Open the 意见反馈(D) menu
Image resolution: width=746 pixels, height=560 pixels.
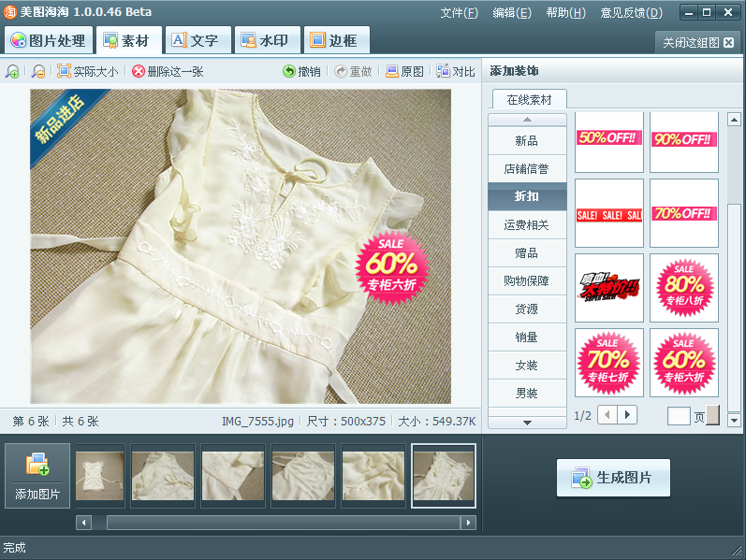(632, 13)
